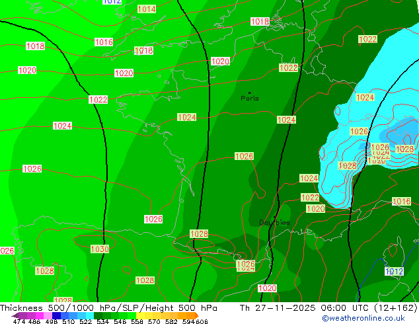Open the weatheronline.co.uk copyright link
419x324 pixels.
363,318
